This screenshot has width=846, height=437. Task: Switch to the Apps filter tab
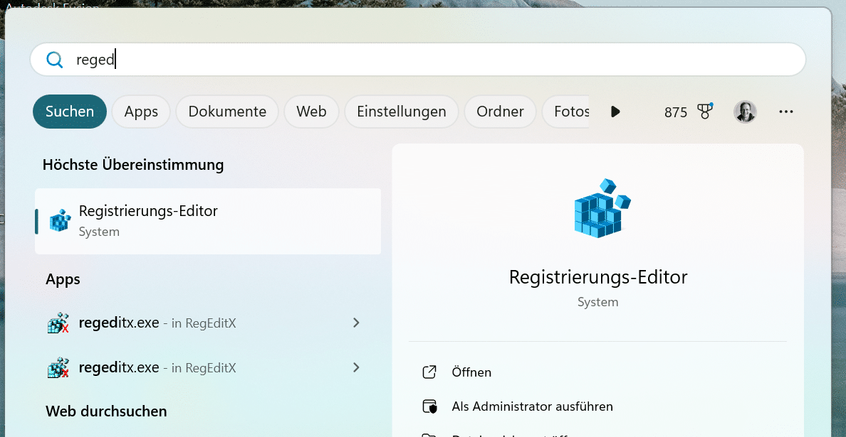point(141,112)
